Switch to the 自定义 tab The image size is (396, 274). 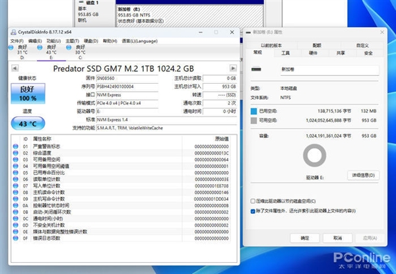[362, 46]
